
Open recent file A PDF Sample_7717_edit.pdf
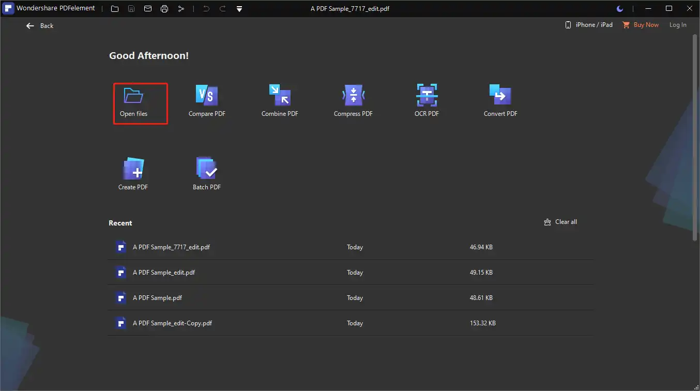coord(351,247)
